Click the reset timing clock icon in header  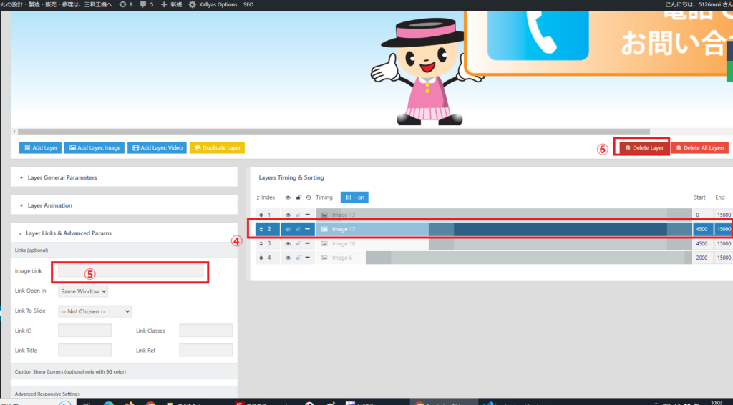[308, 197]
